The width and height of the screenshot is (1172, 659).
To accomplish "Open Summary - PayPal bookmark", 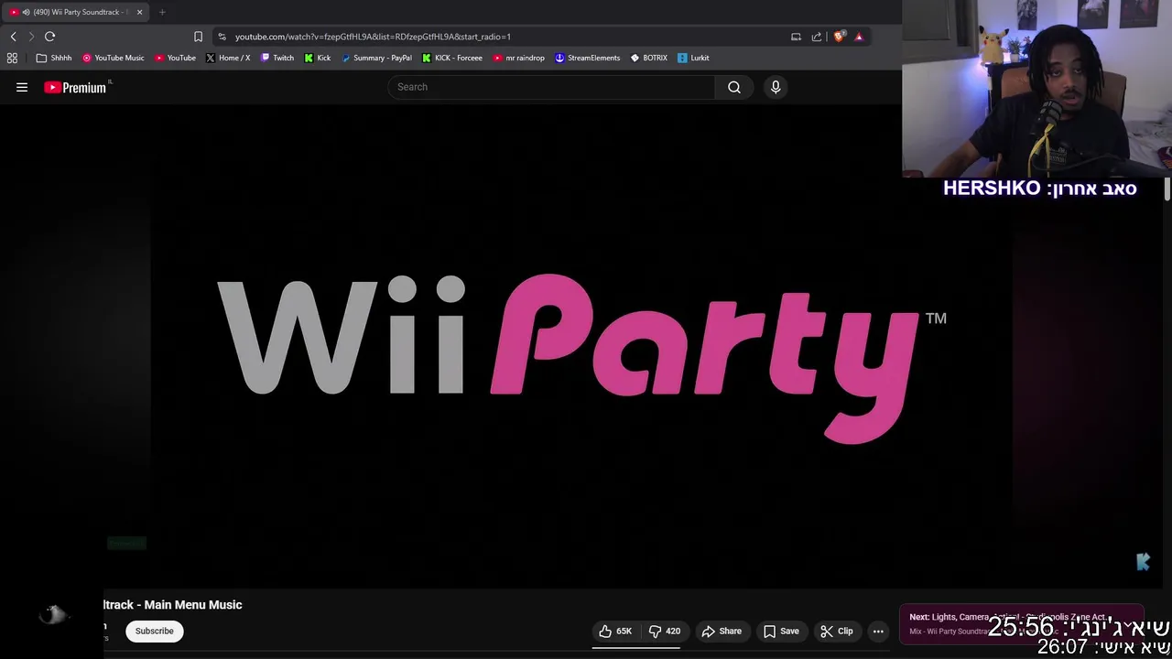I will (376, 58).
